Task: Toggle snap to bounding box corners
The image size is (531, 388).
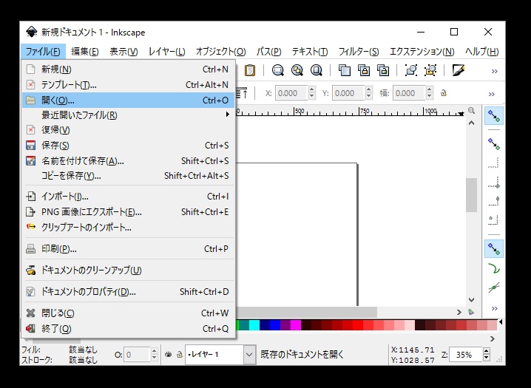Action: pos(494,182)
